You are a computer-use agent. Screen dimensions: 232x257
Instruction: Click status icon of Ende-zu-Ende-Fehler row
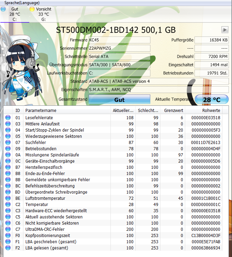[8, 173]
